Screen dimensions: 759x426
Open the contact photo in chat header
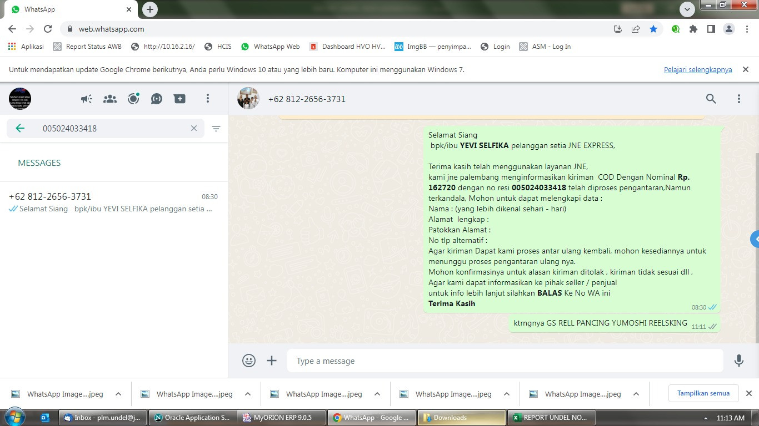(x=248, y=99)
